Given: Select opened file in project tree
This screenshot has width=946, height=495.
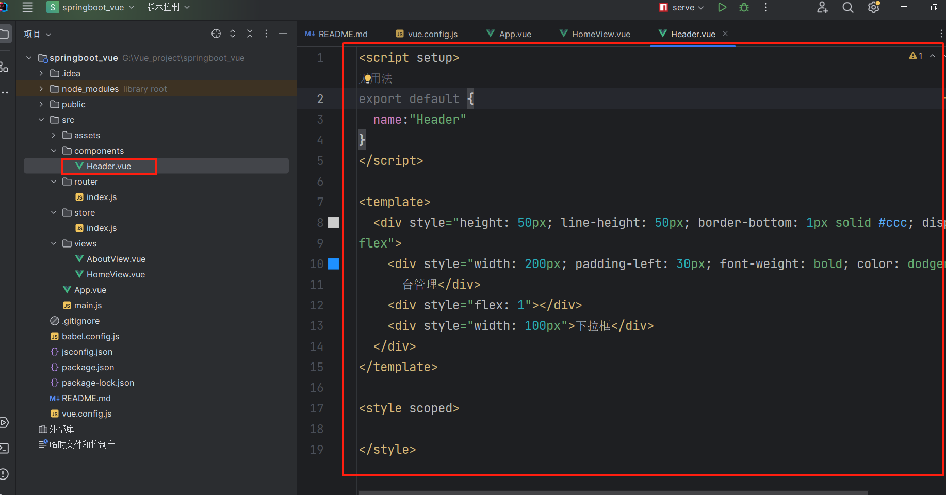Looking at the screenshot, I should 216,34.
